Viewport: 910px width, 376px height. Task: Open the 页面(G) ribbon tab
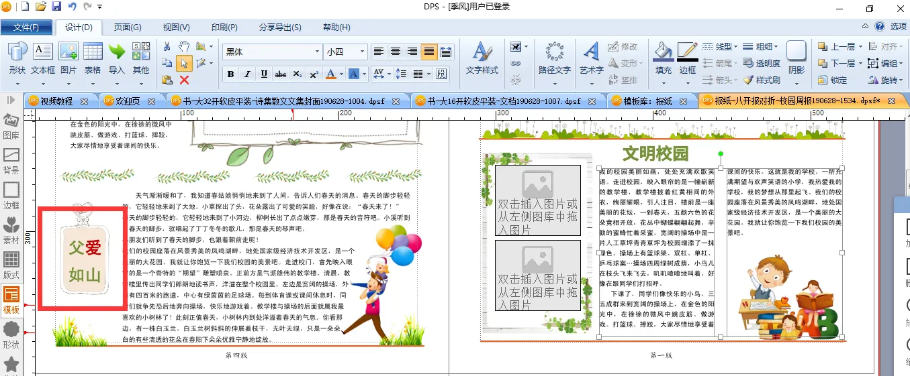coord(128,27)
